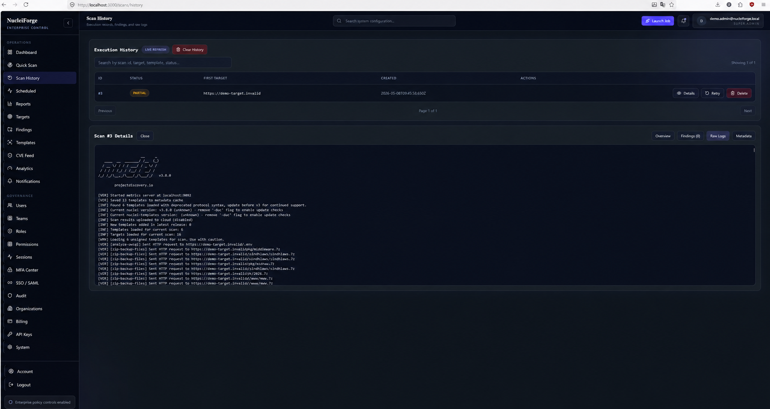Click the Templates icon in sidebar
770x409 pixels.
pos(10,142)
